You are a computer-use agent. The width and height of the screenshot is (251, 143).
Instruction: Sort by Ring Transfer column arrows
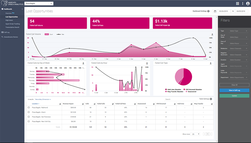[212, 104]
